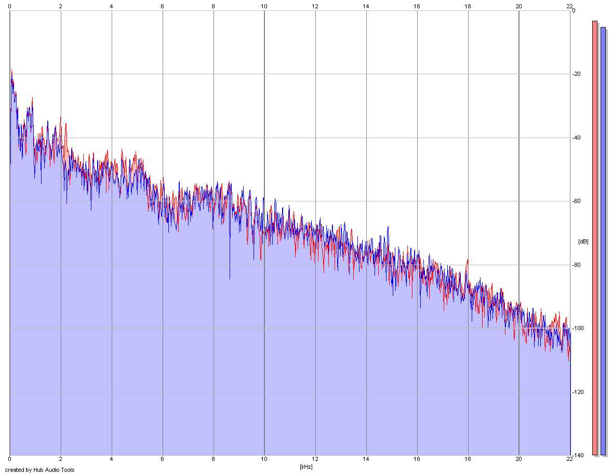
Task: Click the 18 kHz tick on the bottom axis
Action: (468, 459)
